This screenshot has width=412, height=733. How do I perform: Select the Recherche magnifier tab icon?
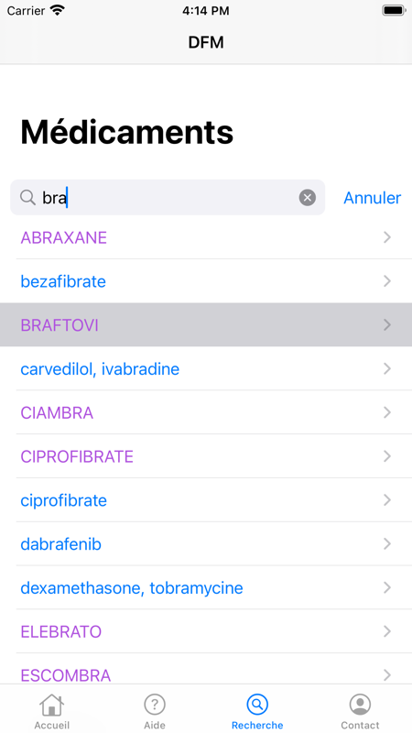coord(257,705)
